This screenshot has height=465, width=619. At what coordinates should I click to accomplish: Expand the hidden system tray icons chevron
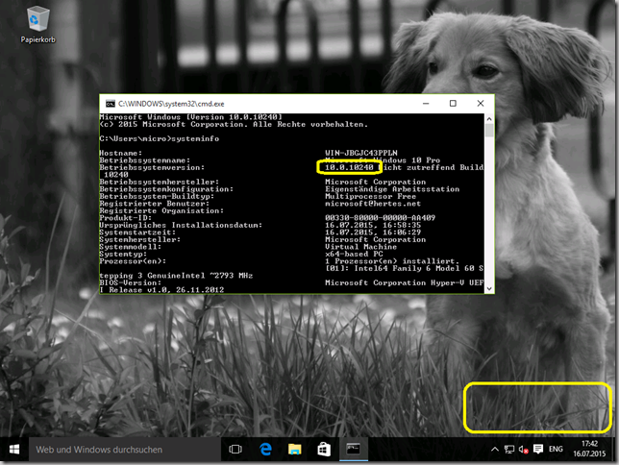tap(494, 450)
